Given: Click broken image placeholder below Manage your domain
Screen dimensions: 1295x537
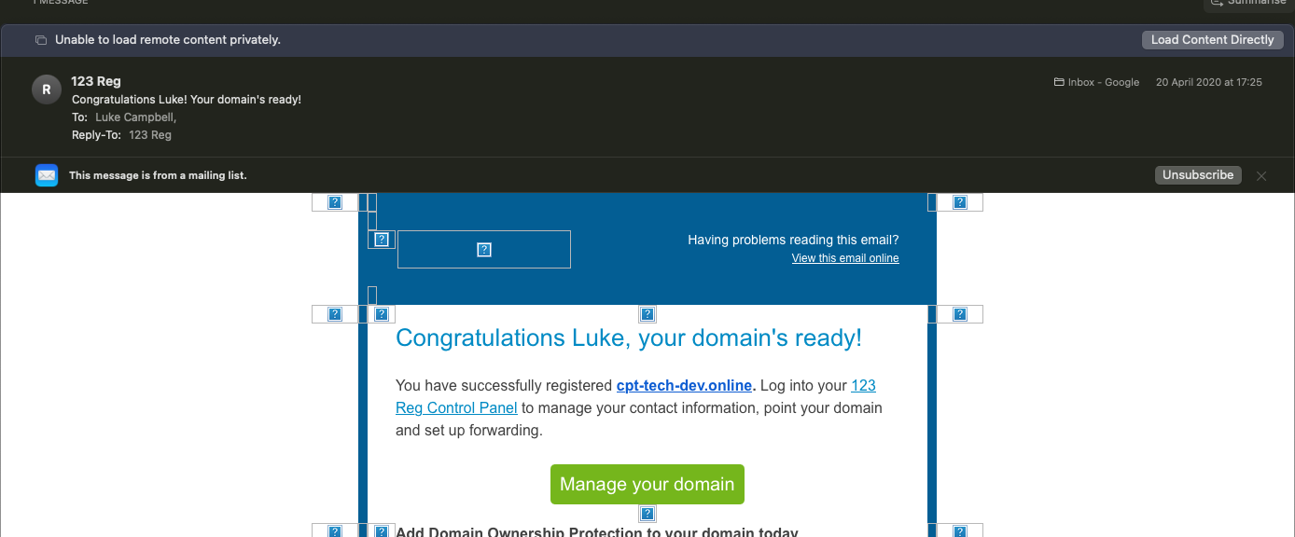Looking at the screenshot, I should click(x=647, y=514).
